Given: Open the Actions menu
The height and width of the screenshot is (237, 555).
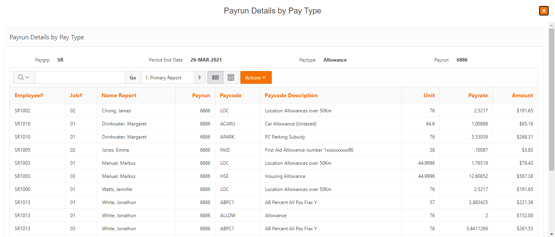Looking at the screenshot, I should [x=255, y=77].
